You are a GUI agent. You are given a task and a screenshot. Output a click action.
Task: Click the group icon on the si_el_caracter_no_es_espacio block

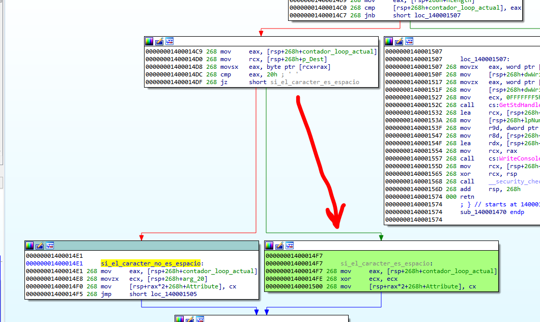click(50, 246)
